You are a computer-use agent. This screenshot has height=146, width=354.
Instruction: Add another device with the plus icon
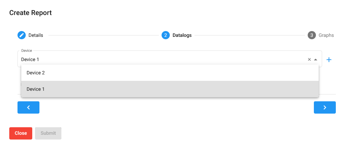(x=329, y=60)
